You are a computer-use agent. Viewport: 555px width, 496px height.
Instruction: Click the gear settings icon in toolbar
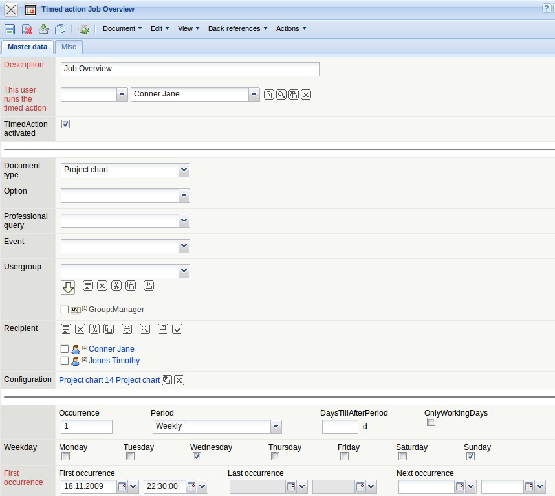click(x=83, y=29)
